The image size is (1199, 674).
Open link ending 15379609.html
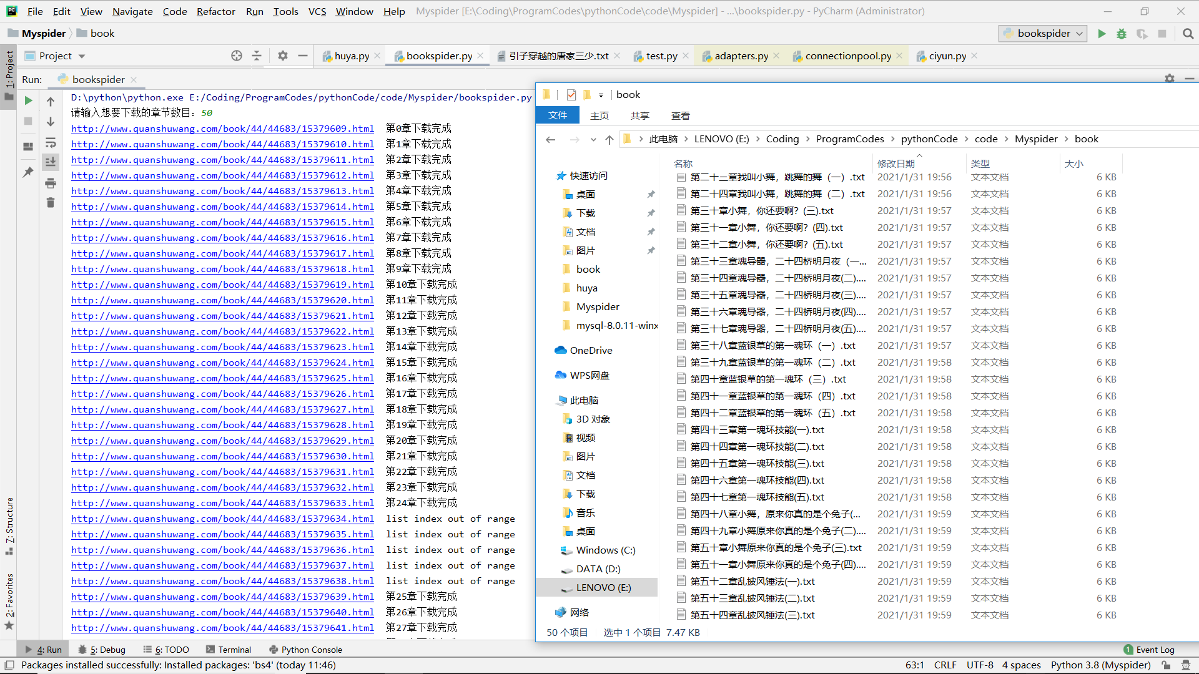pos(222,129)
